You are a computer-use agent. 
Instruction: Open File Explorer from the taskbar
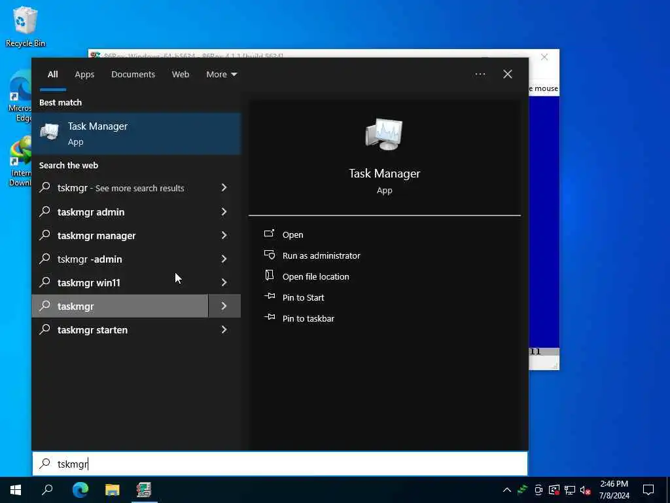point(112,490)
